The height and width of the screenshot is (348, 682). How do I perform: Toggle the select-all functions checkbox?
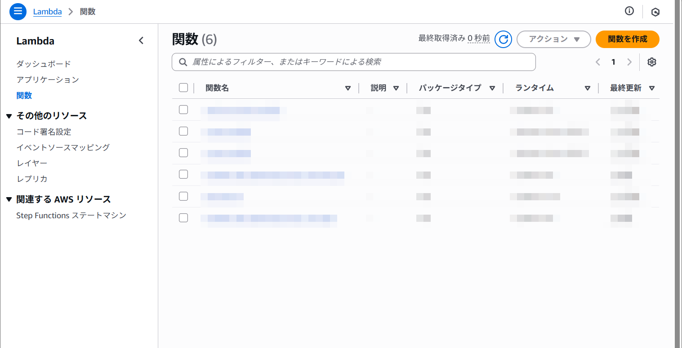point(183,88)
